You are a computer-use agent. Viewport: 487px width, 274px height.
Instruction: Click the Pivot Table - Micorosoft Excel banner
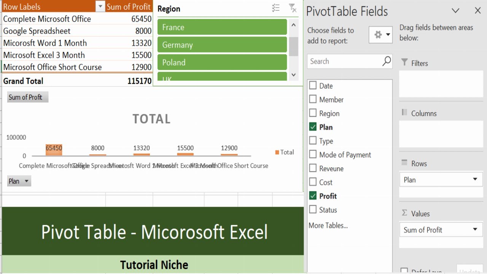pyautogui.click(x=153, y=231)
